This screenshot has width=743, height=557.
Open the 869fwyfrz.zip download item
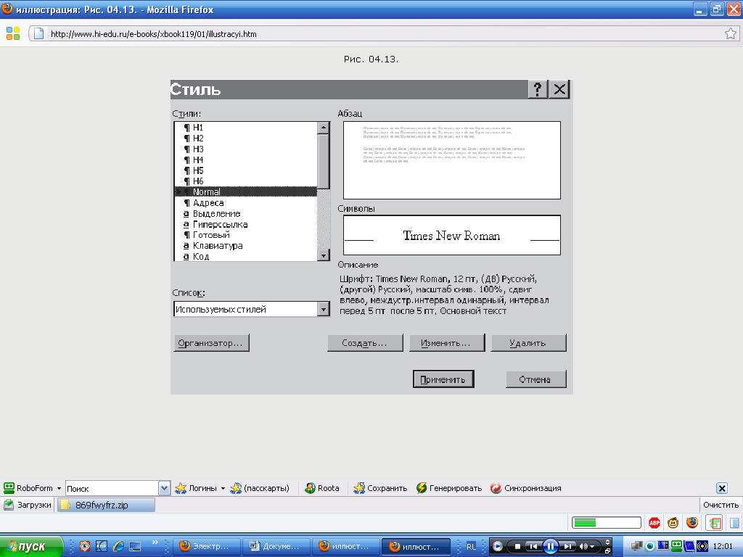tap(106, 505)
